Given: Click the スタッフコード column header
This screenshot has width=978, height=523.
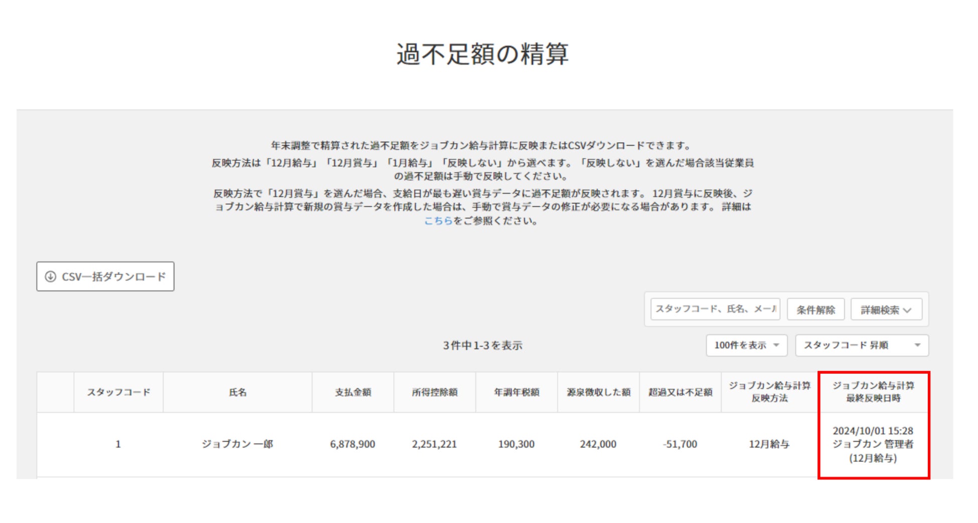Looking at the screenshot, I should 118,392.
